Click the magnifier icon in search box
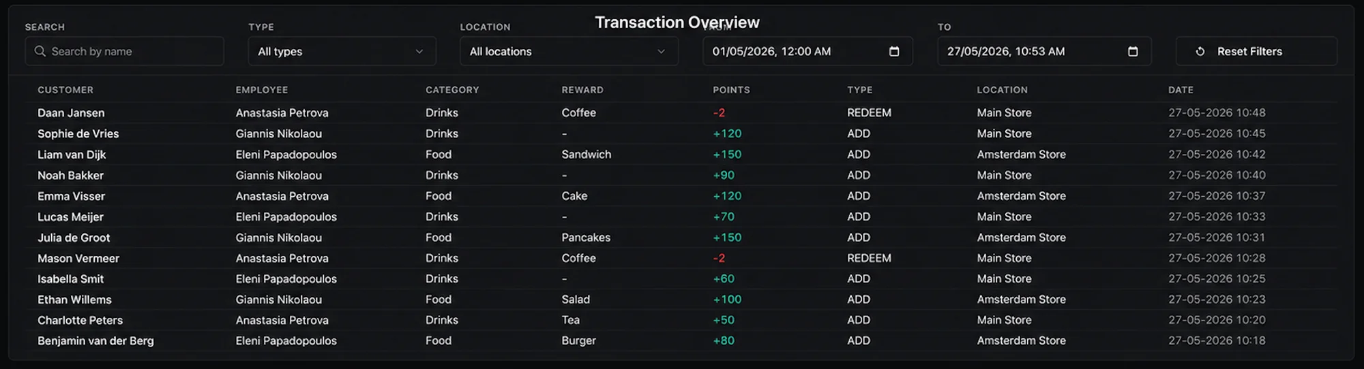This screenshot has width=1364, height=369. click(x=40, y=51)
